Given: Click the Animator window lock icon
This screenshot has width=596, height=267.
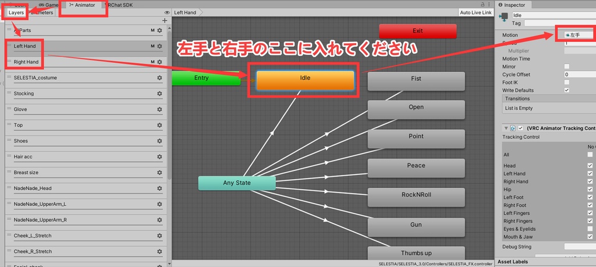Looking at the screenshot, I should coord(483,5).
